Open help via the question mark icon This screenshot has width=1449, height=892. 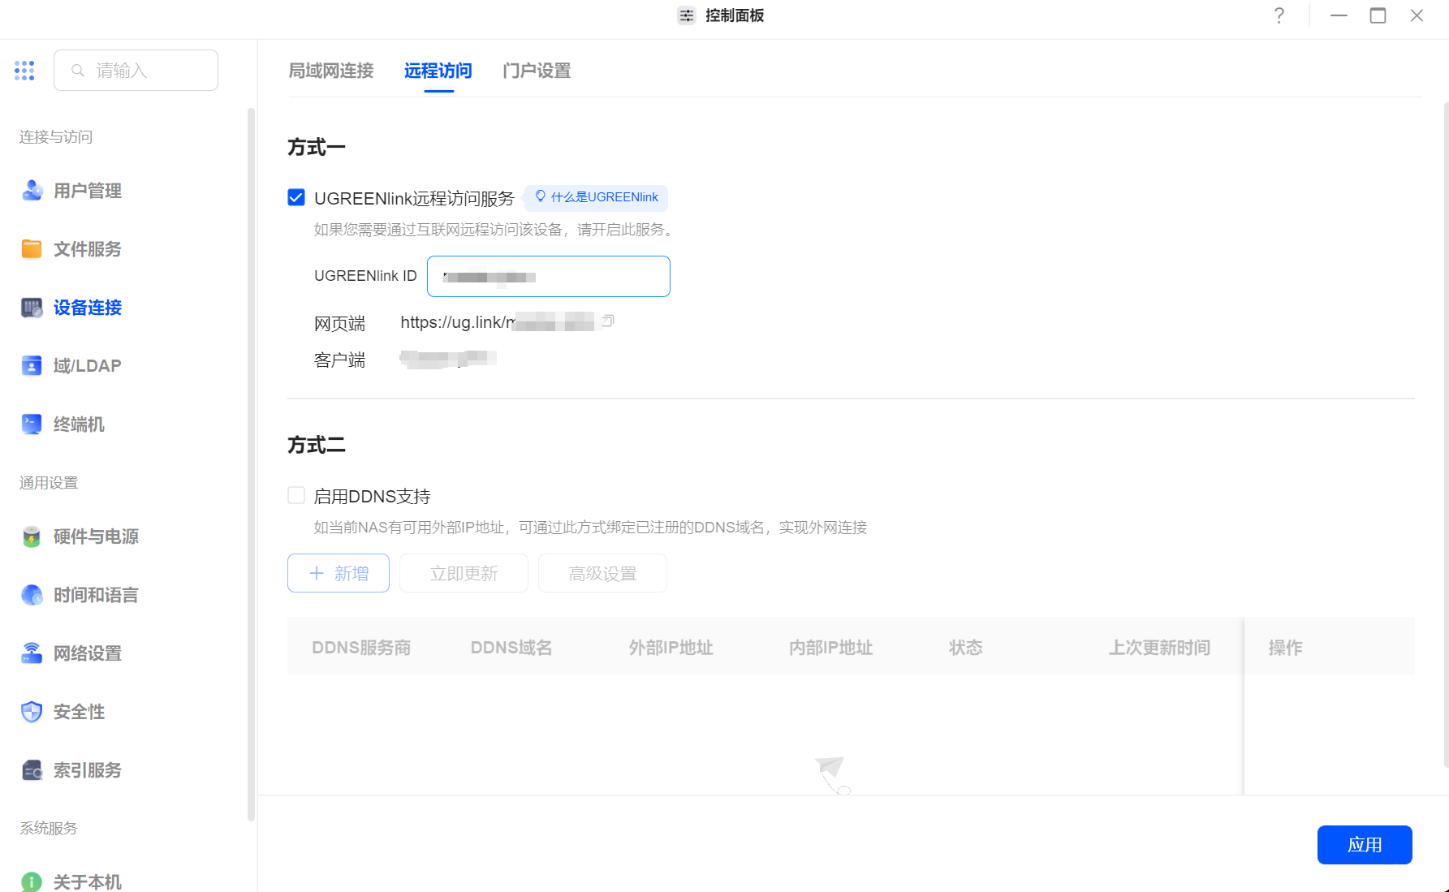pyautogui.click(x=1279, y=15)
